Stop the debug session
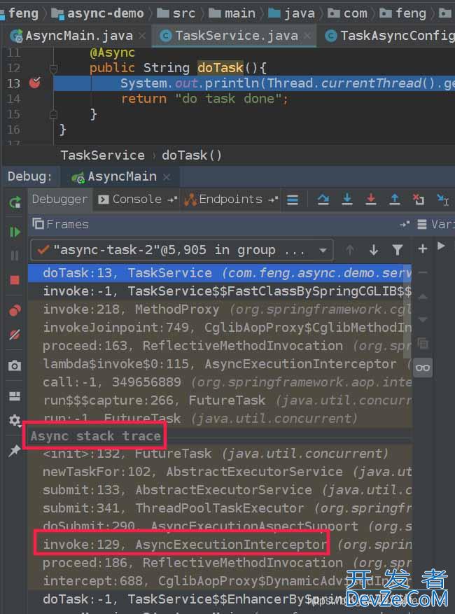455x614 pixels. [15, 280]
